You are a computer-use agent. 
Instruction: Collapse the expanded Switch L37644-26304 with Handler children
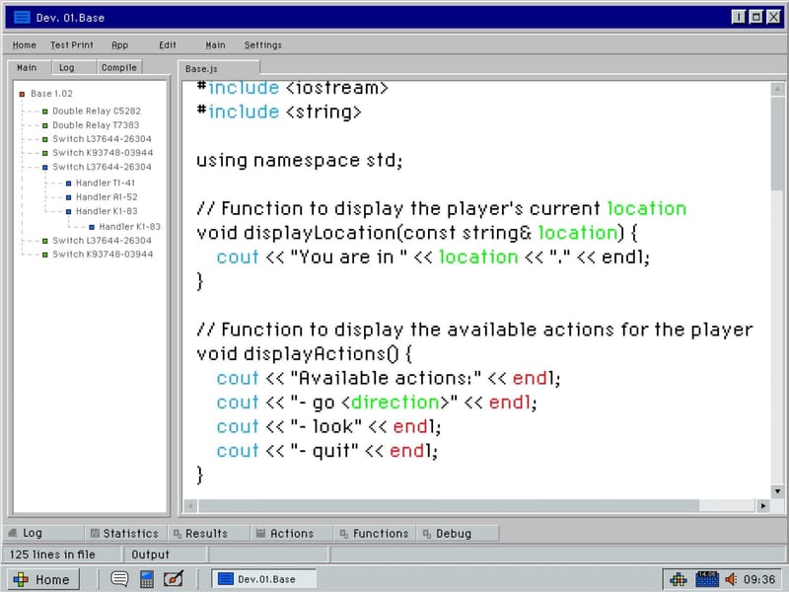[x=44, y=168]
